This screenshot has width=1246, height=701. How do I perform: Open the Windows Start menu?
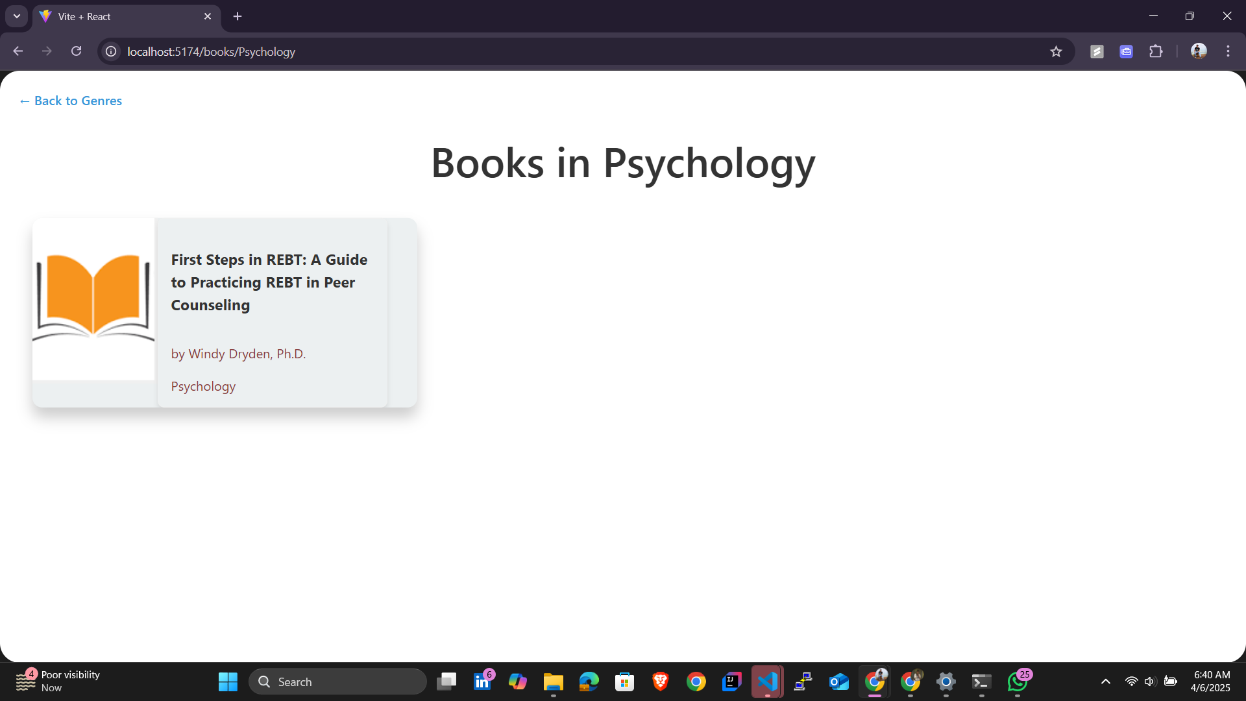pyautogui.click(x=228, y=682)
